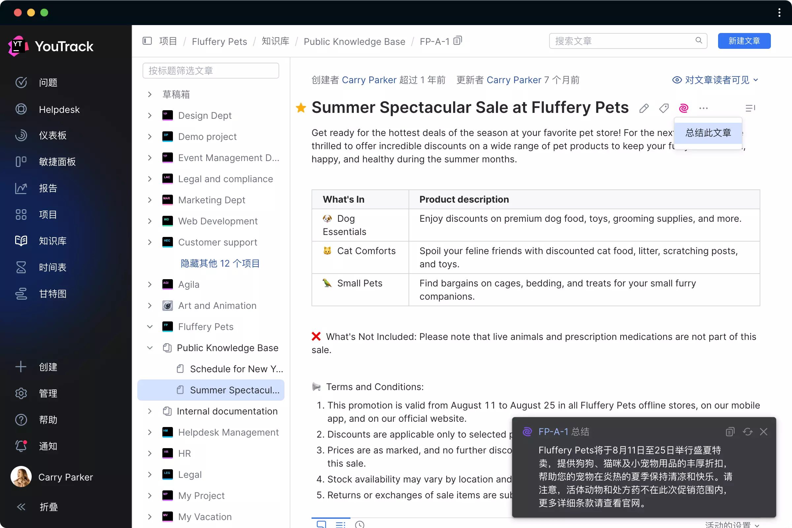Expand the Marketing Dept project
Screen dimensions: 792x528
150,200
